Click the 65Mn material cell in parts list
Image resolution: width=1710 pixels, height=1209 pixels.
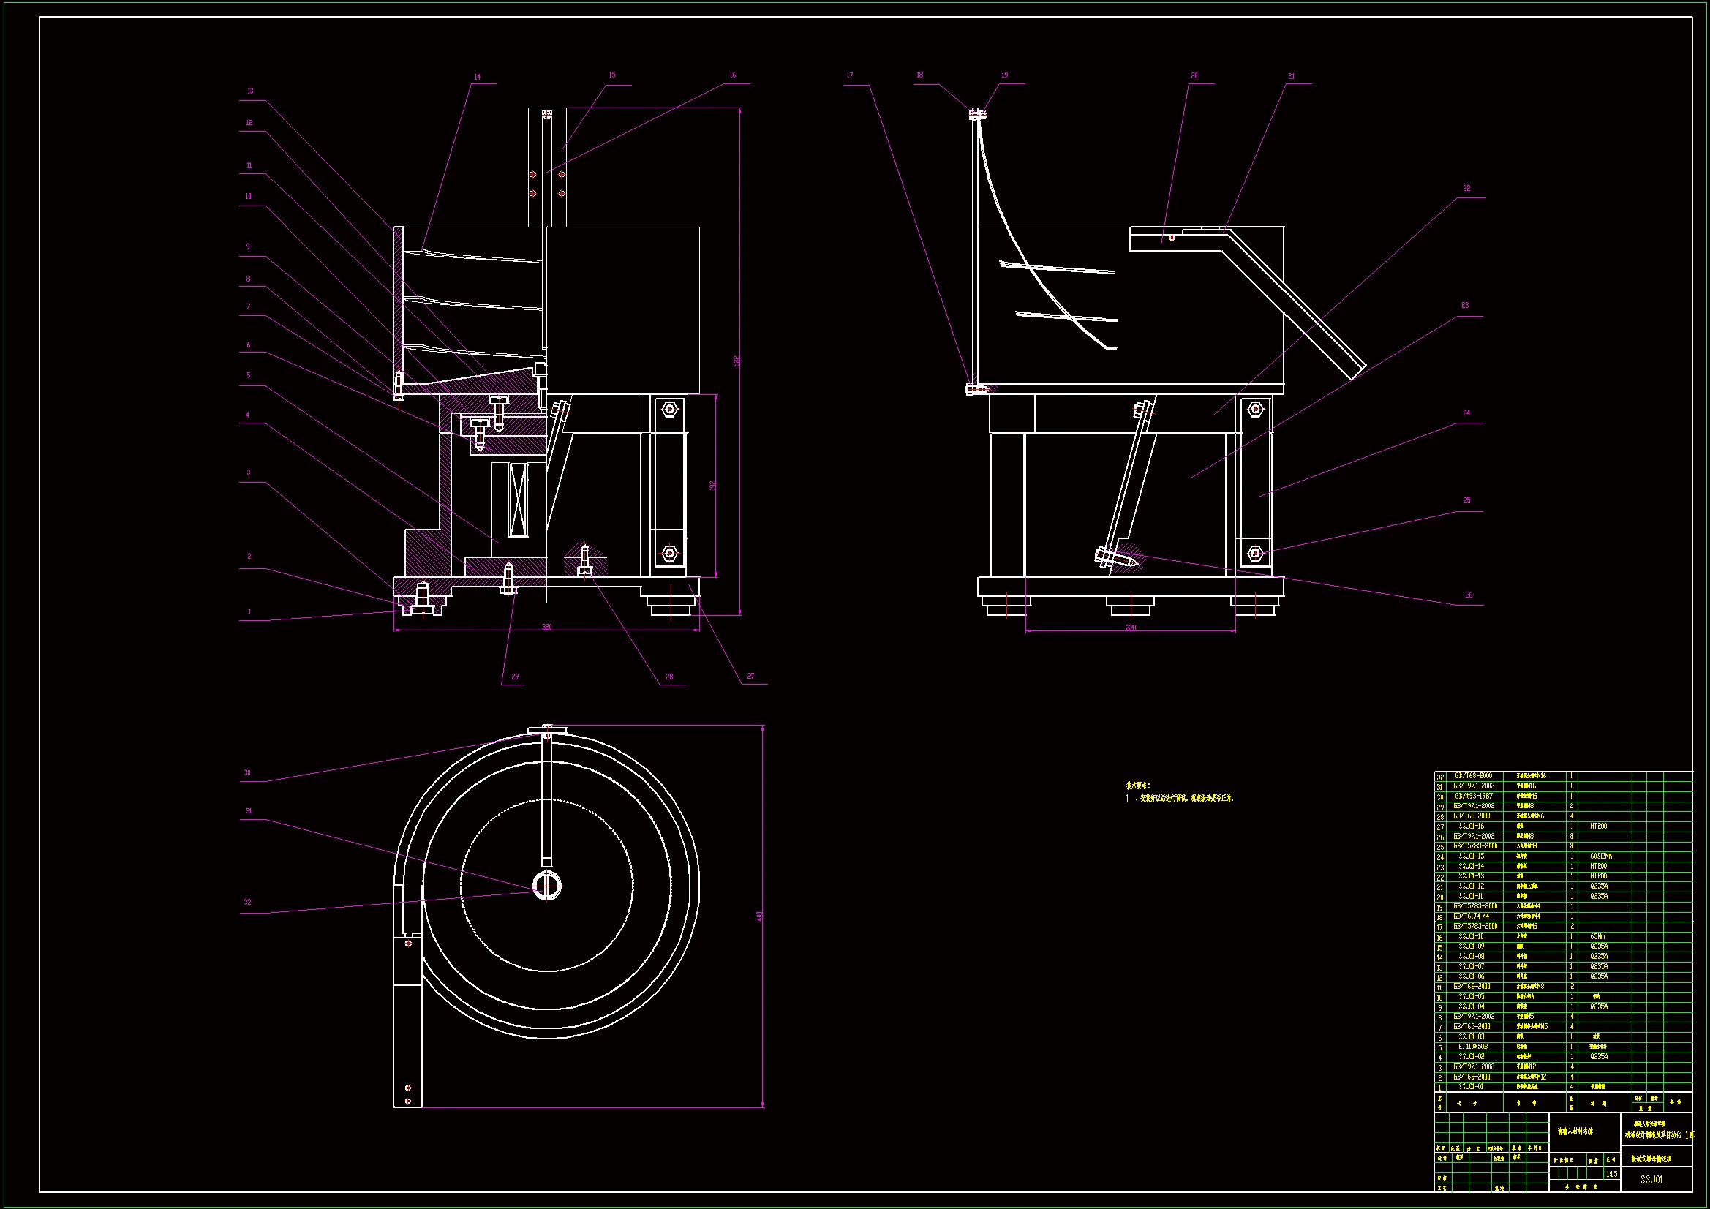(x=1597, y=936)
